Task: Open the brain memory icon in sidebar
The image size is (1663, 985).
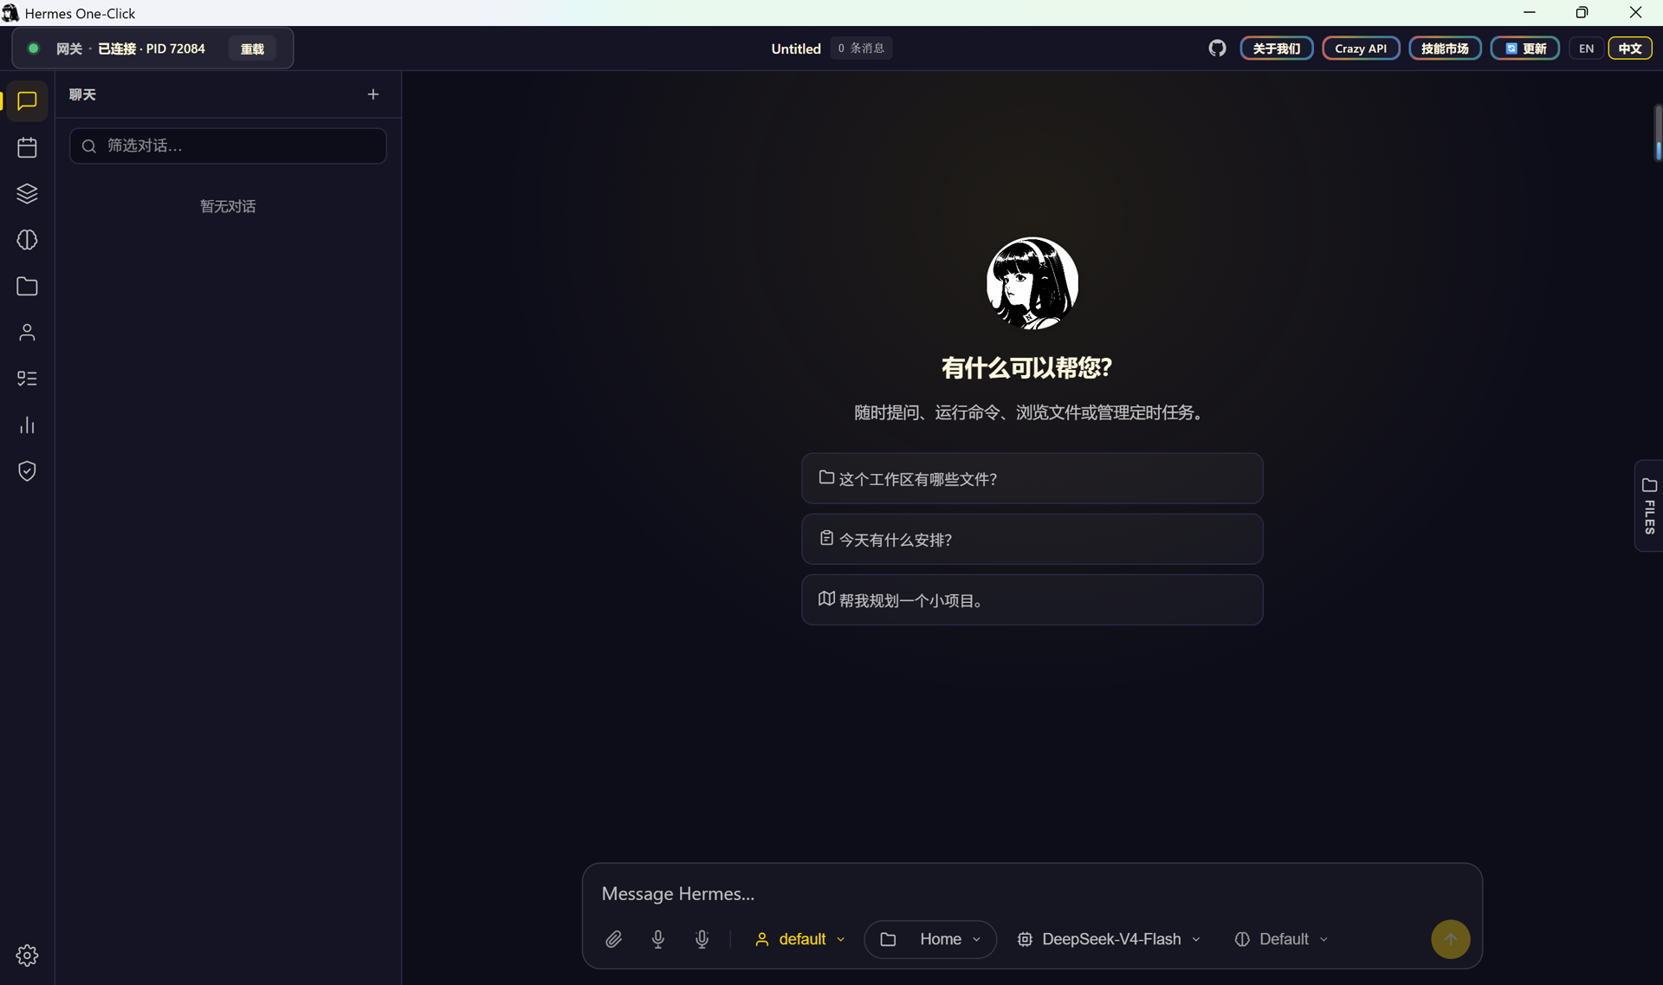Action: (27, 240)
